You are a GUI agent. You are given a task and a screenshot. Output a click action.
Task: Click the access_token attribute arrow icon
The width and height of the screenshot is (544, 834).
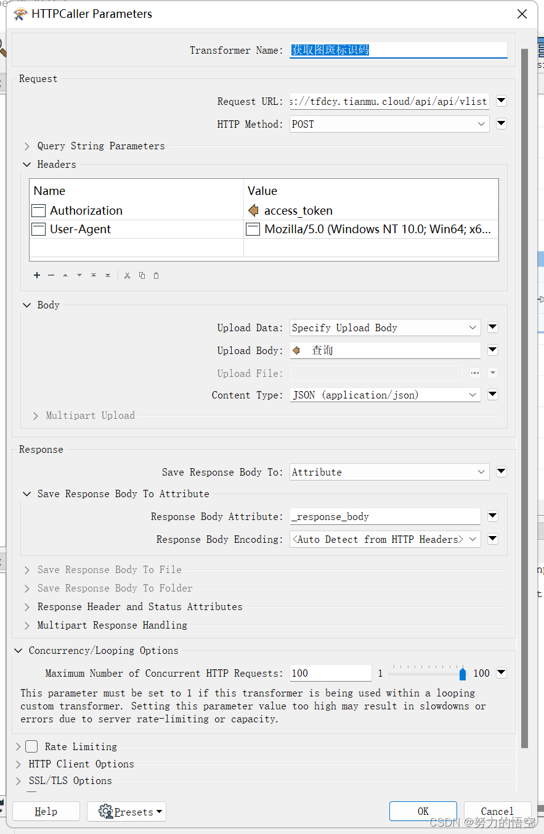(x=253, y=210)
